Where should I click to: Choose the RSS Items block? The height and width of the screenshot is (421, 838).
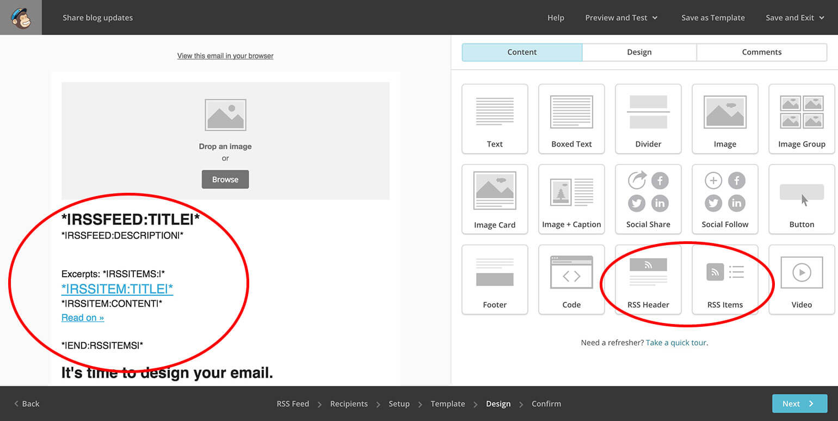pyautogui.click(x=725, y=279)
